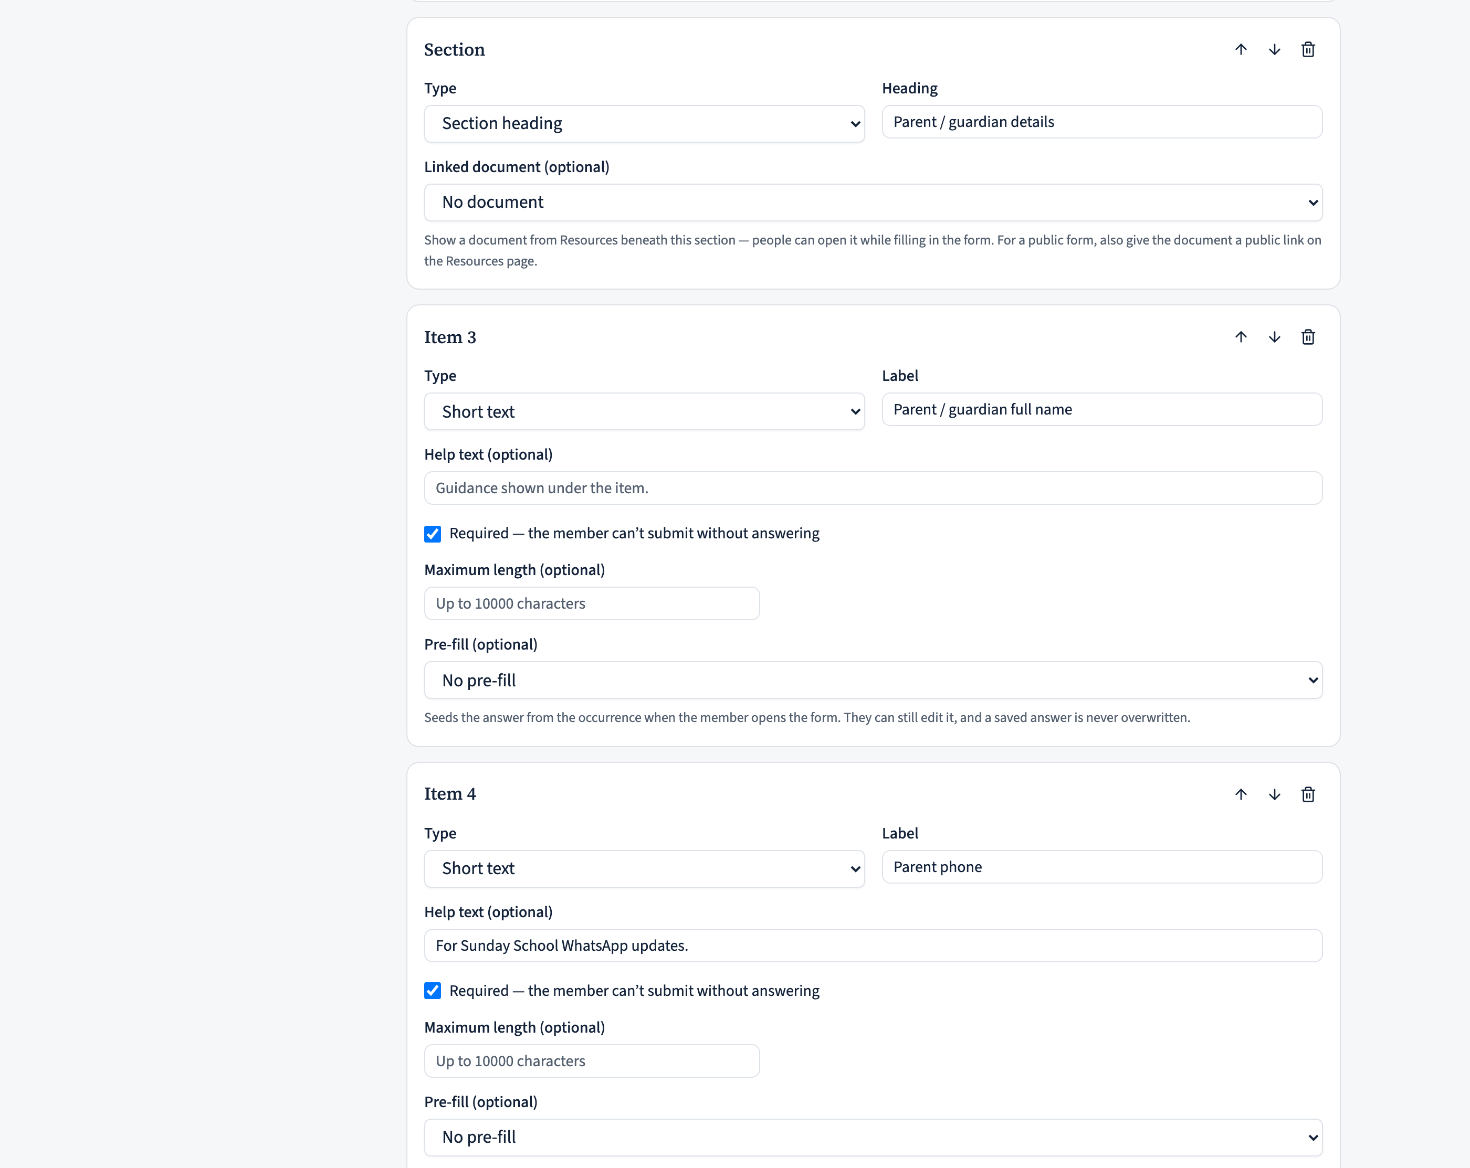Delete Item 4 with trash icon
The width and height of the screenshot is (1470, 1168).
tap(1308, 794)
